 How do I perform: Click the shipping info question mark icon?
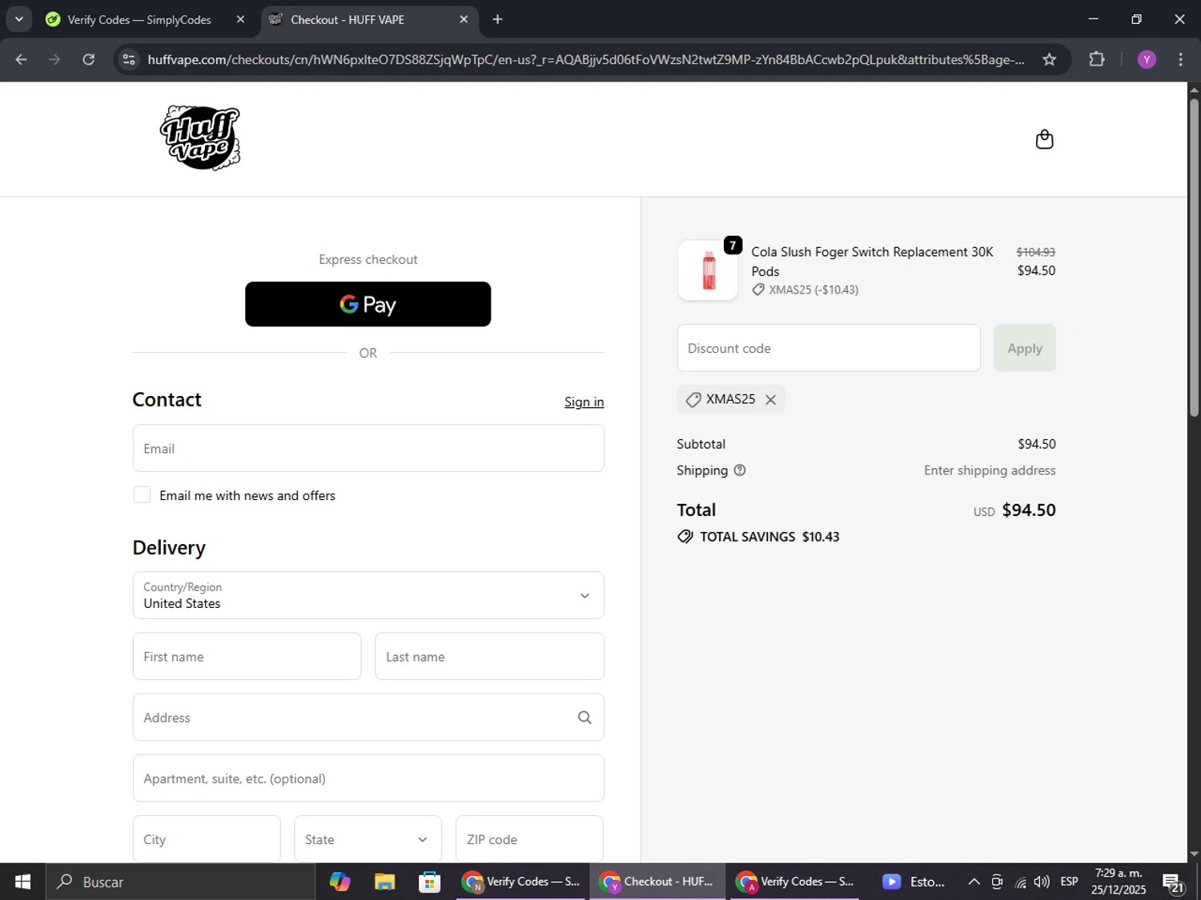[740, 470]
